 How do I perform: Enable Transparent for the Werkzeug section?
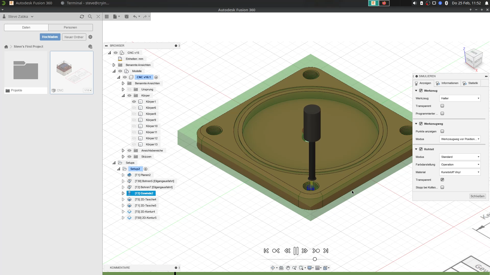[x=442, y=106]
